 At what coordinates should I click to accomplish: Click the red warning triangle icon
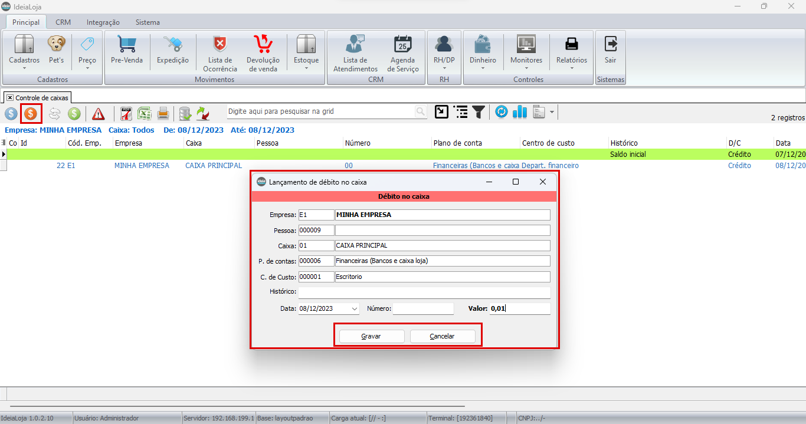[x=98, y=113]
